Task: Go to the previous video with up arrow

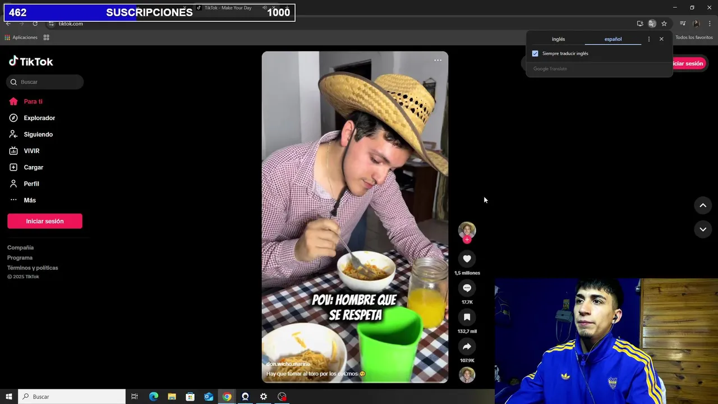Action: pyautogui.click(x=703, y=205)
